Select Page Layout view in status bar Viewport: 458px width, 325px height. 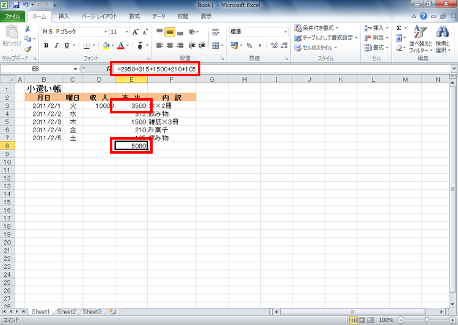click(362, 320)
